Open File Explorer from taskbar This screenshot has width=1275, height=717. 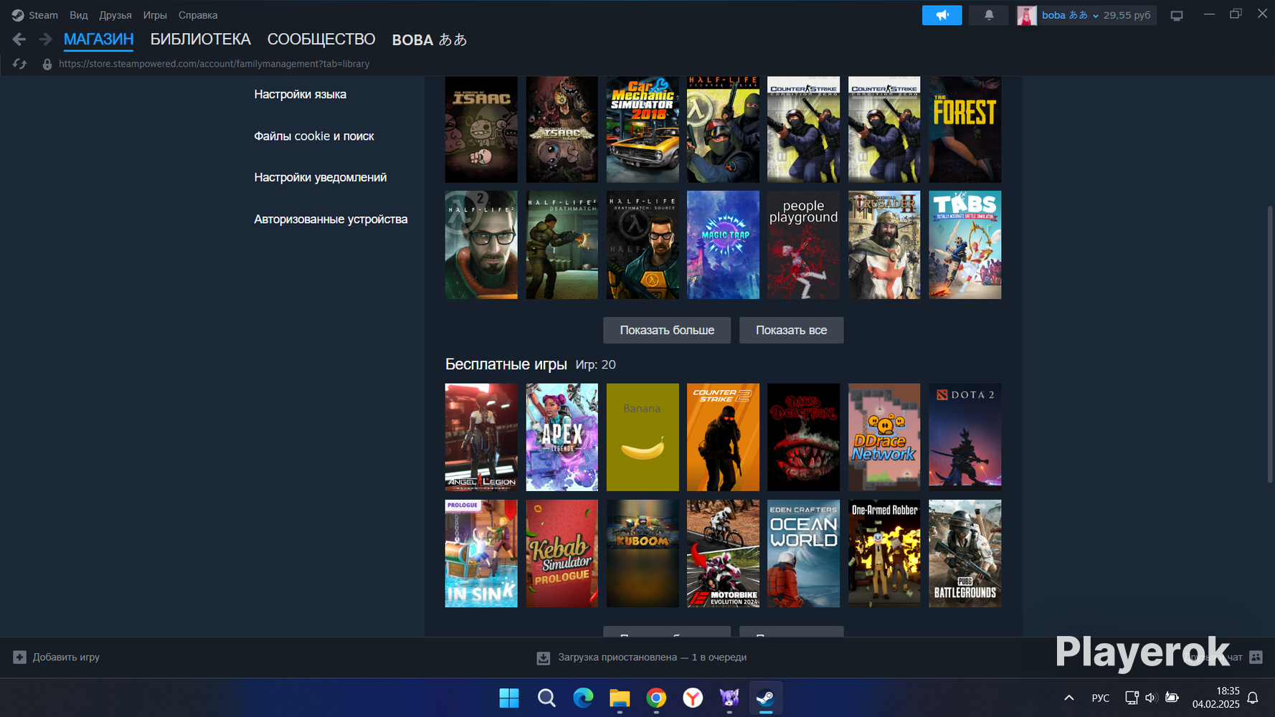(620, 698)
